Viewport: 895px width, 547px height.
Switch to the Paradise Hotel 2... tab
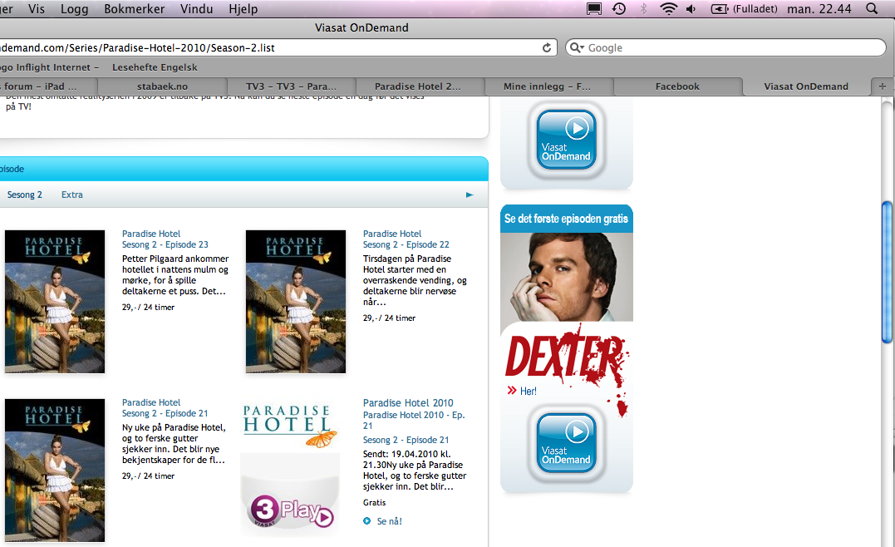[420, 86]
